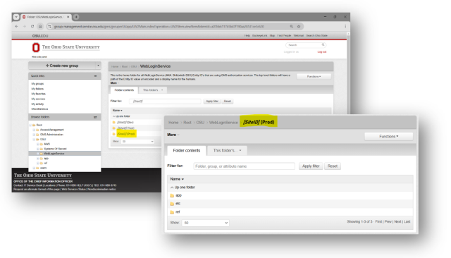451x258 pixels.
Task: Click the search magnifier in OSU search box
Action: [323, 45]
